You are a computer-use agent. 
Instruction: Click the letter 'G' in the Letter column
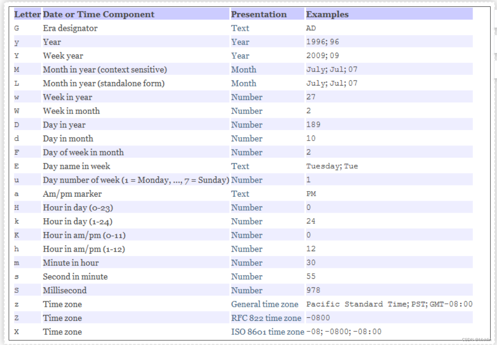[x=17, y=28]
